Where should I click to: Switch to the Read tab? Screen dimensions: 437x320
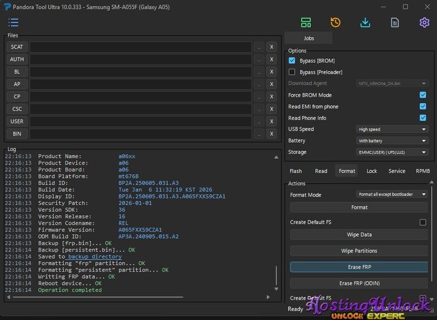click(321, 171)
